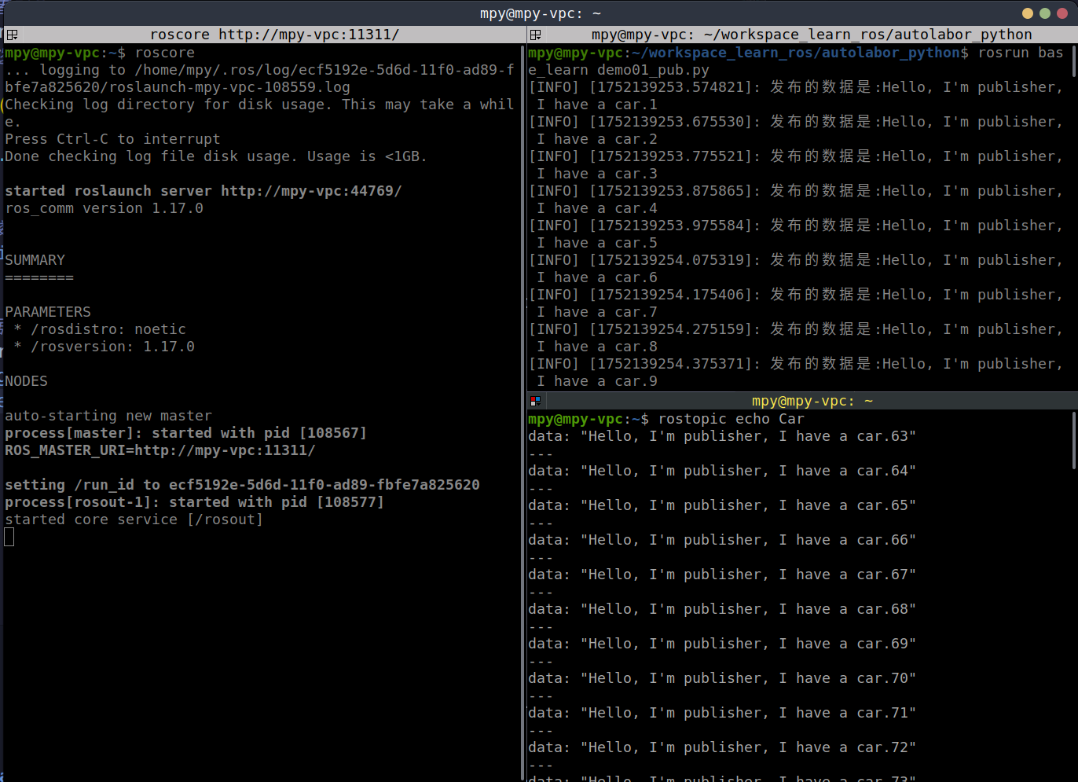The width and height of the screenshot is (1078, 782).
Task: Close the terminal with the red button
Action: click(1062, 13)
